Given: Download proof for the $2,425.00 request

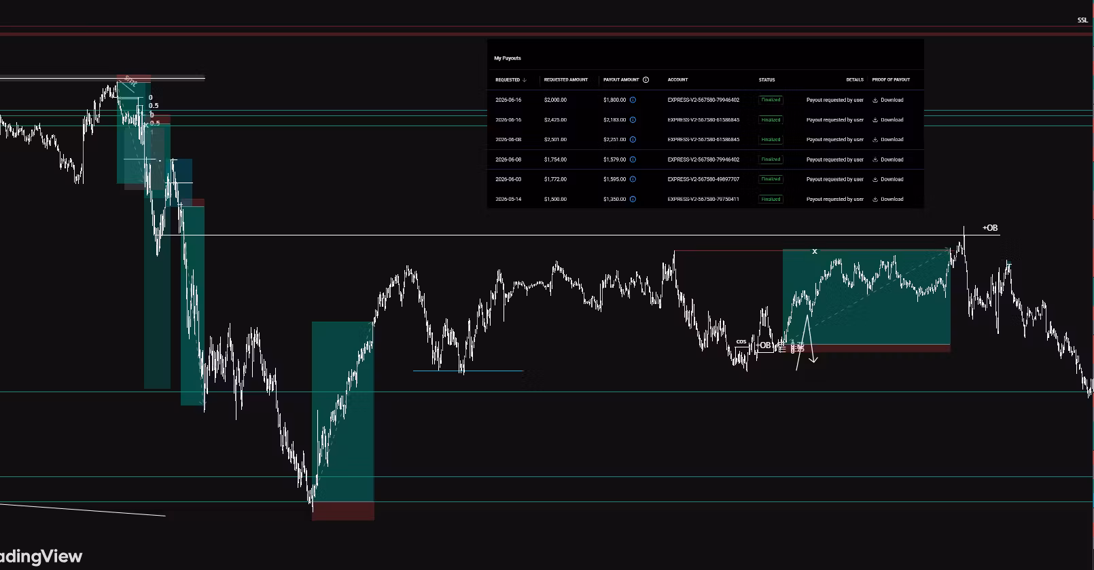Looking at the screenshot, I should pos(888,119).
